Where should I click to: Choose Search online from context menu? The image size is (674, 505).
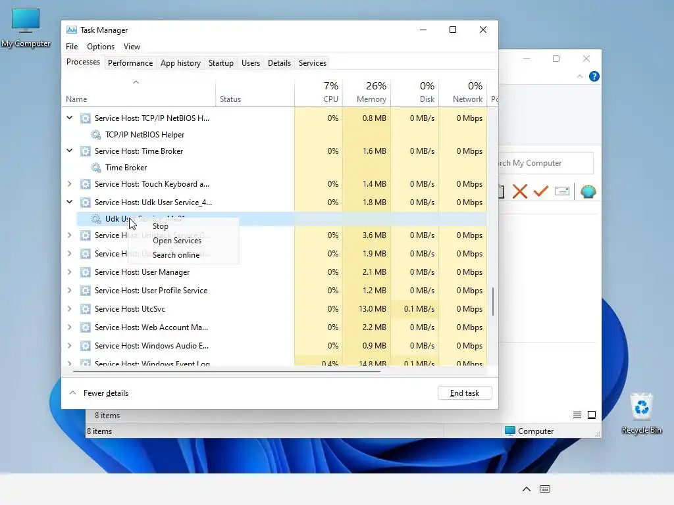tap(184, 255)
